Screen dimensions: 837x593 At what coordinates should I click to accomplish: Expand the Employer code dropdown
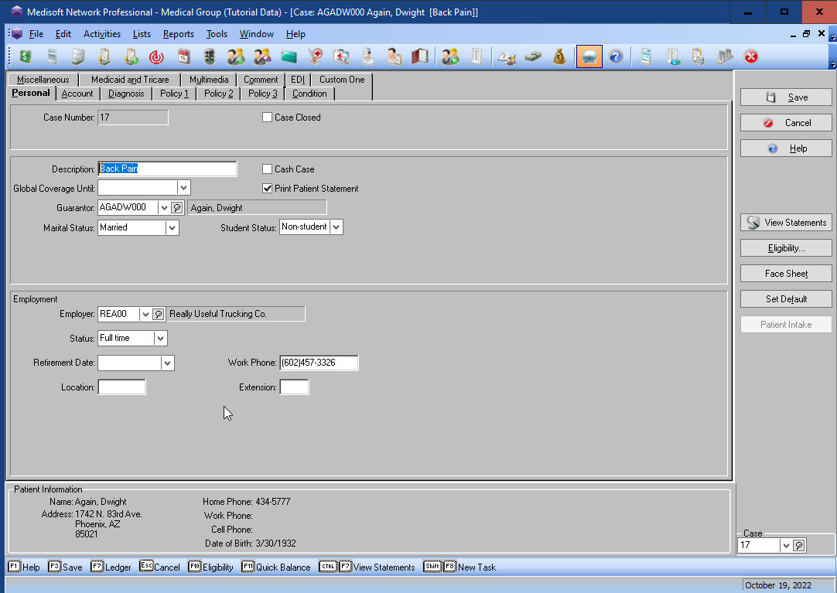point(145,314)
